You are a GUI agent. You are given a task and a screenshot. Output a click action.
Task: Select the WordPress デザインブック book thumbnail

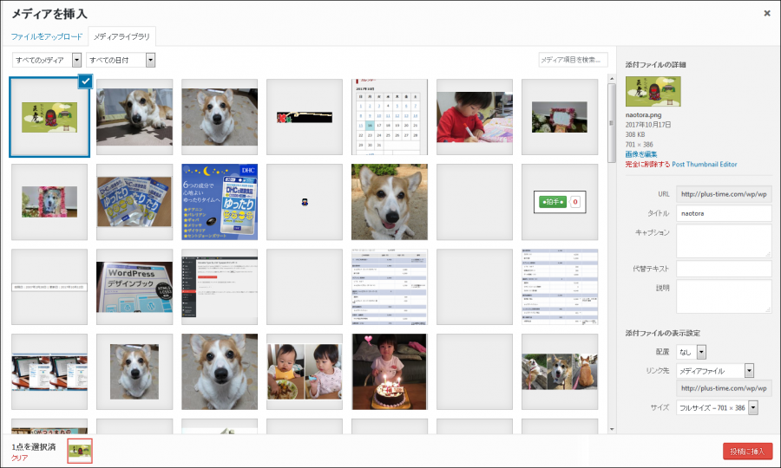coord(135,287)
